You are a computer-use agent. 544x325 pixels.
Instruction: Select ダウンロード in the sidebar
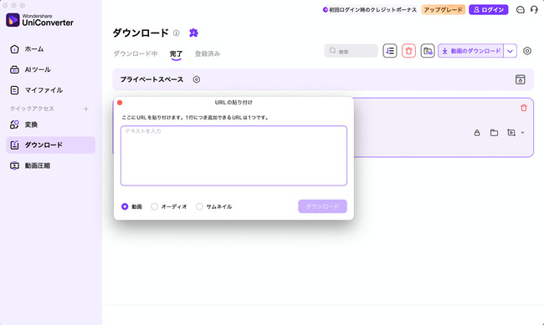pyautogui.click(x=50, y=145)
